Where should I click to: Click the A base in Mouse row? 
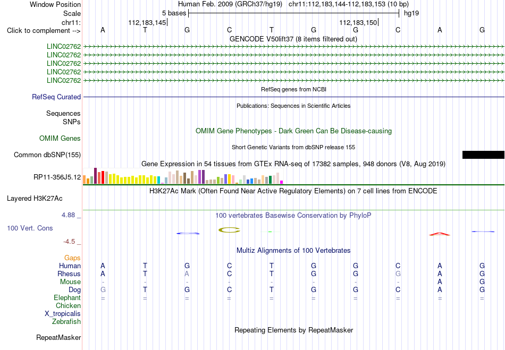(440, 282)
